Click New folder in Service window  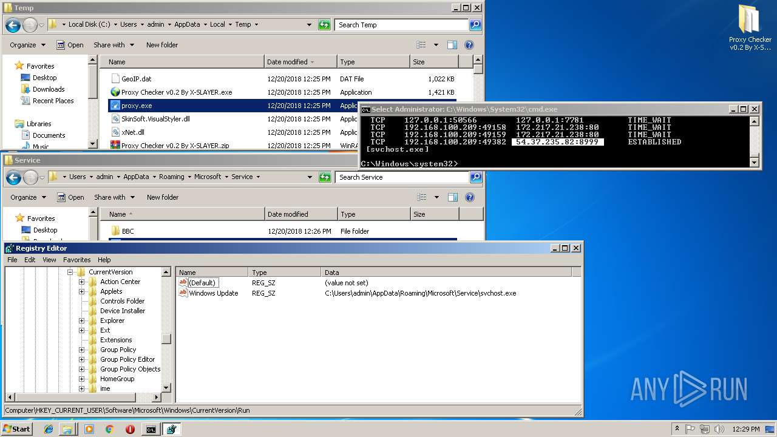click(x=163, y=197)
